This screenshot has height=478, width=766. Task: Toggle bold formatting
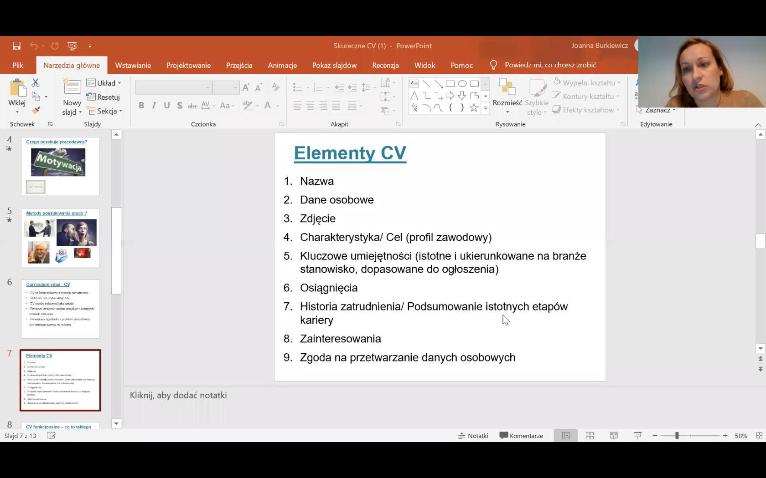click(141, 106)
